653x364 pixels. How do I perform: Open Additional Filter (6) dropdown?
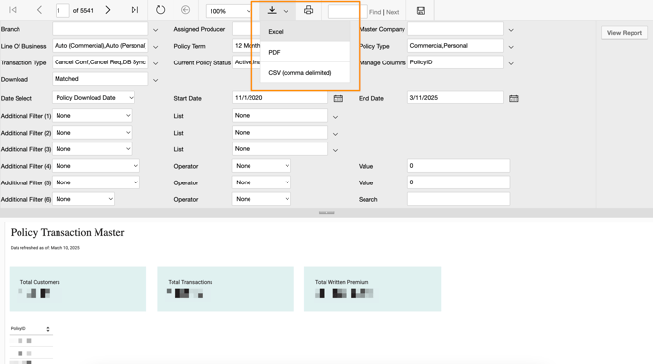click(83, 199)
